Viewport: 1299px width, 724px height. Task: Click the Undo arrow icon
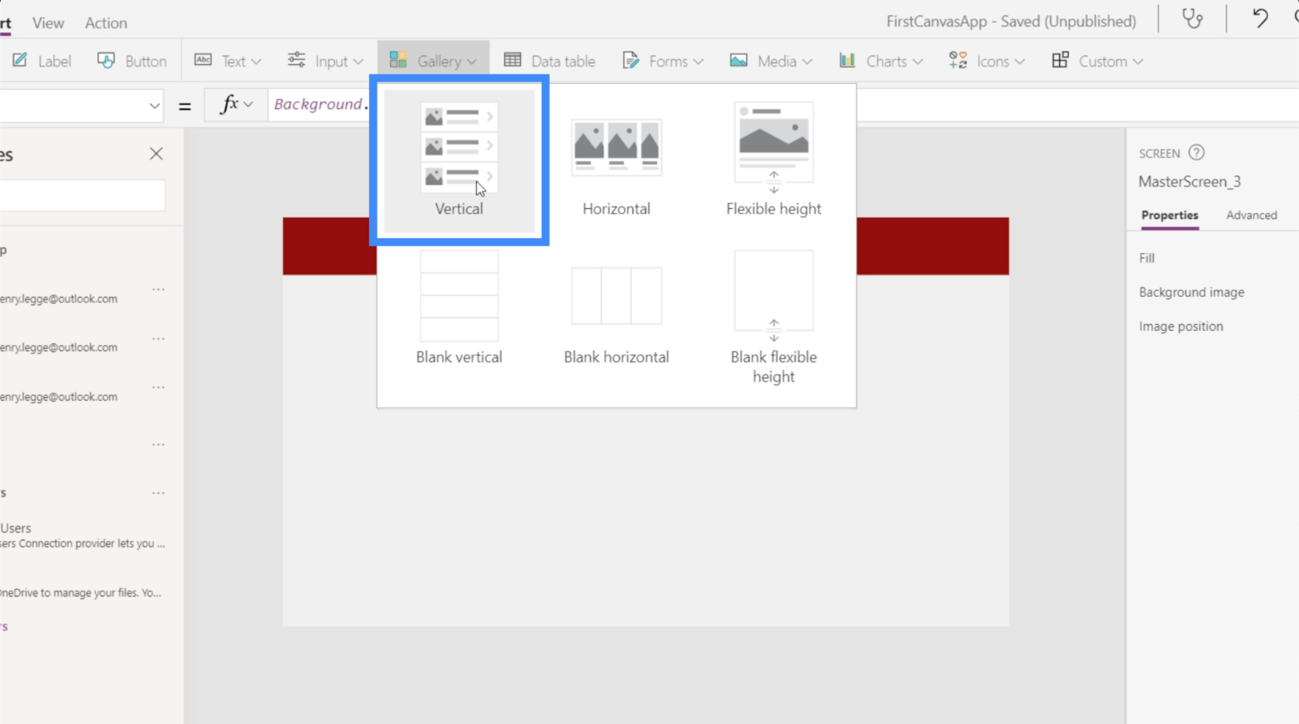(1260, 19)
